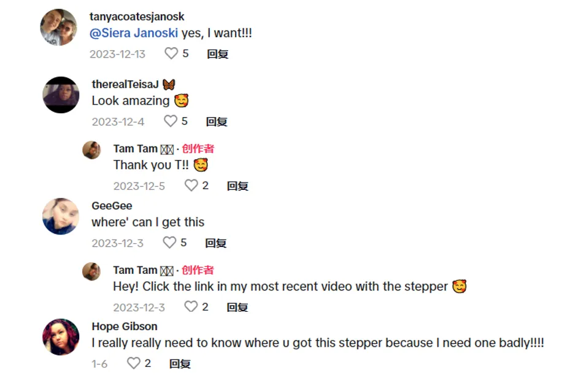
Task: Heart Tam Tam's 'Thank you T!!' reply
Action: click(192, 186)
